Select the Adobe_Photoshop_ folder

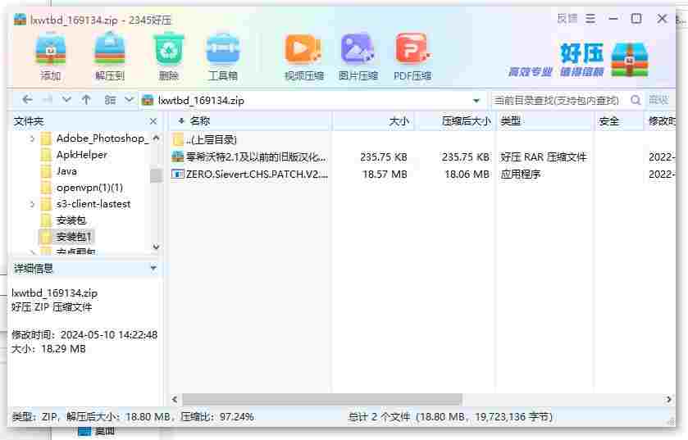pos(102,138)
